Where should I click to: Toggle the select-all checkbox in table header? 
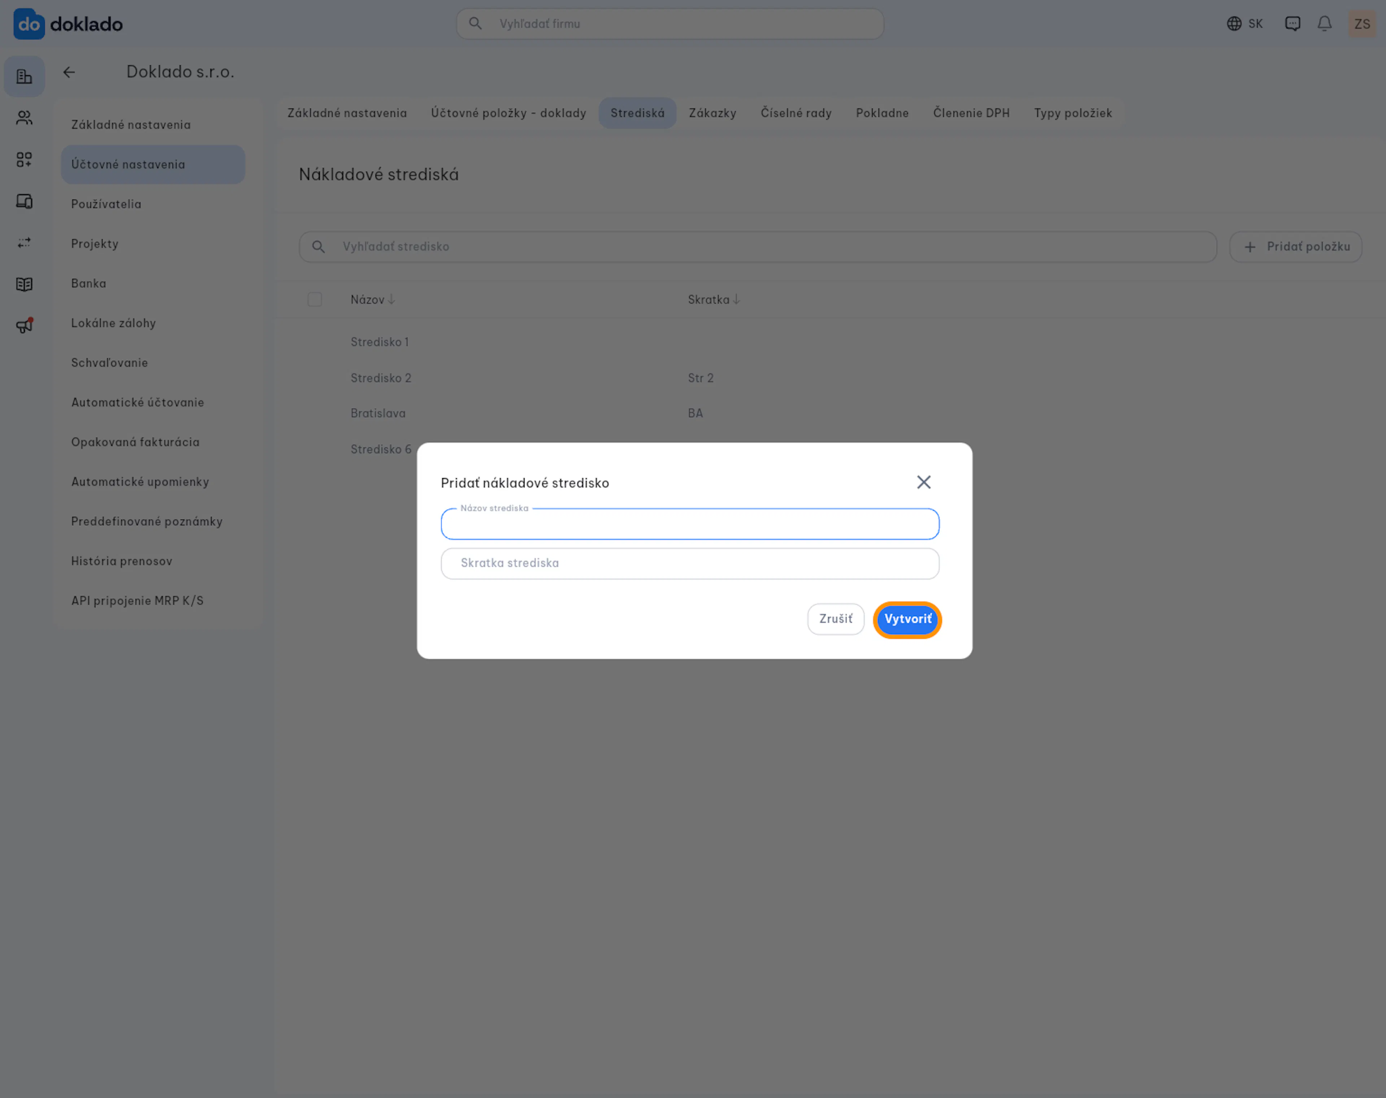314,299
